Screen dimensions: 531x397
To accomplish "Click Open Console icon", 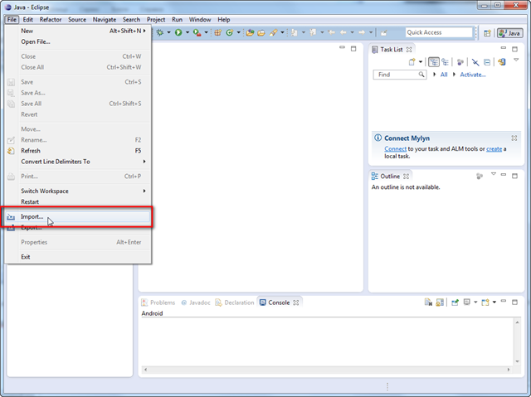I will pyautogui.click(x=485, y=303).
